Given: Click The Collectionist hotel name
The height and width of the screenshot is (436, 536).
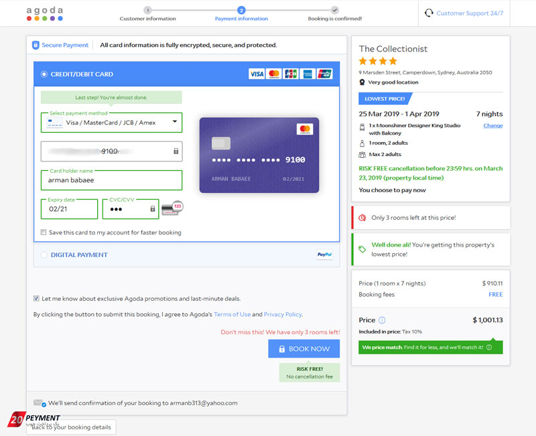Looking at the screenshot, I should (393, 49).
